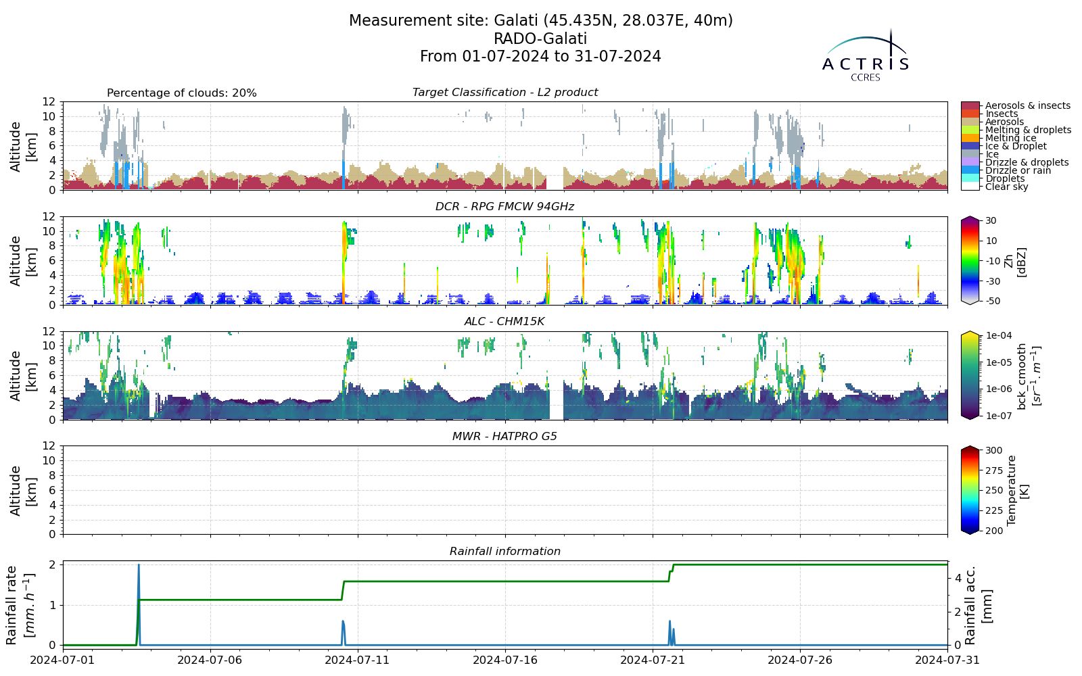Click the bck_cmooth backscatter colorbar

coord(970,375)
